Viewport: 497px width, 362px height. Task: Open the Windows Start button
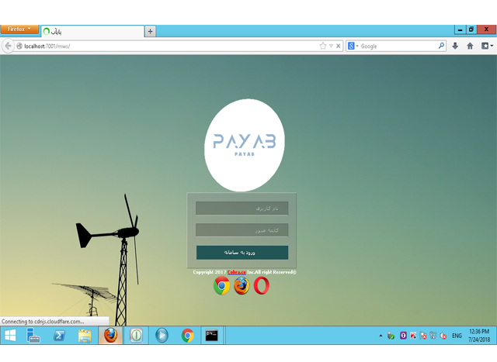pyautogui.click(x=10, y=336)
